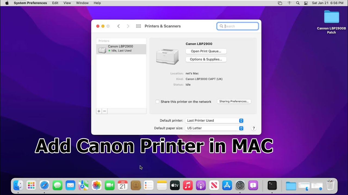The width and height of the screenshot is (348, 195).
Task: Open Reminders from the Dock
Action: tap(149, 185)
